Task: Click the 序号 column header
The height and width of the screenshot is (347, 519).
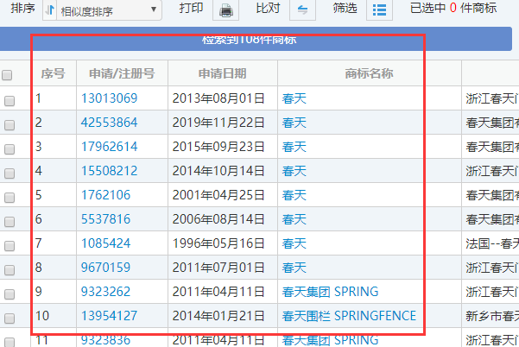Action: click(53, 73)
